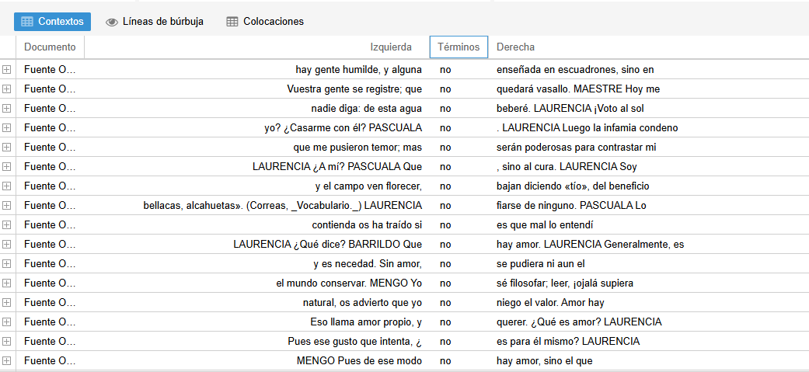Viewport: 809px width, 372px height.
Task: Expand row '¿Qué dice? BARRILDO Que'
Action: pos(6,245)
